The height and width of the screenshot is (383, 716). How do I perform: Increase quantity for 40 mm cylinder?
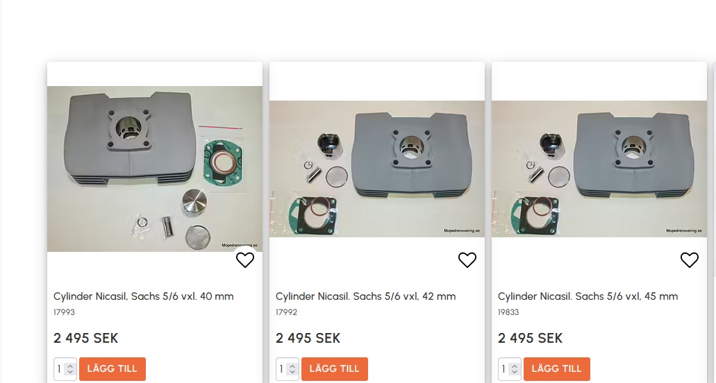point(70,366)
